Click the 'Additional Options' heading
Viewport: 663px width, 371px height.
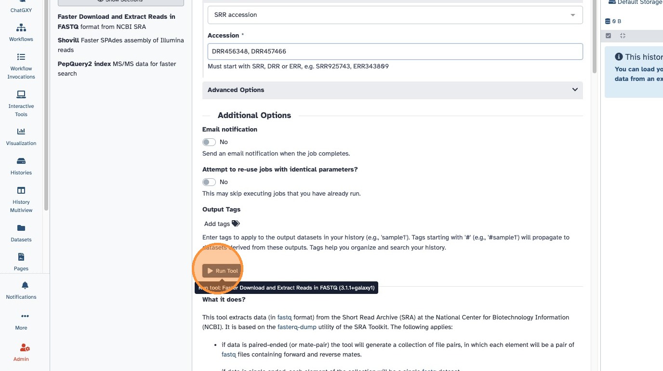(254, 116)
